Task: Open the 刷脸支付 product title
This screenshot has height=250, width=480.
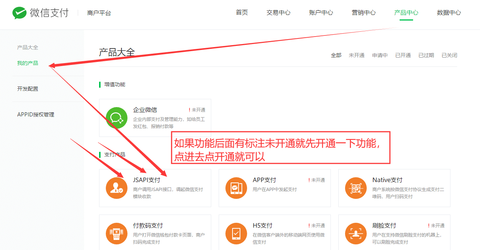Action: [384, 225]
